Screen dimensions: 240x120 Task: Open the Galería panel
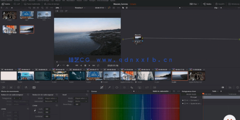click(x=6, y=4)
